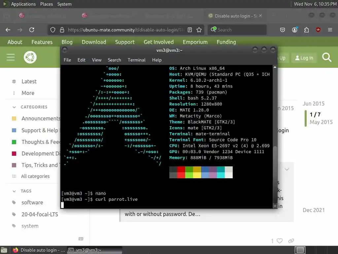The width and height of the screenshot is (338, 254).
Task: Close the Disable auto login tab
Action: click(260, 16)
